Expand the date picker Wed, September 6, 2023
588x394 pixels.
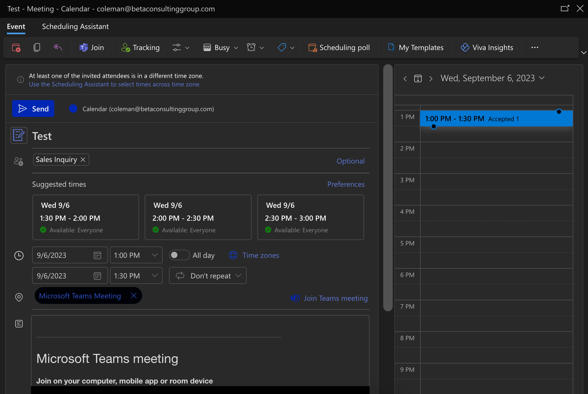[492, 78]
